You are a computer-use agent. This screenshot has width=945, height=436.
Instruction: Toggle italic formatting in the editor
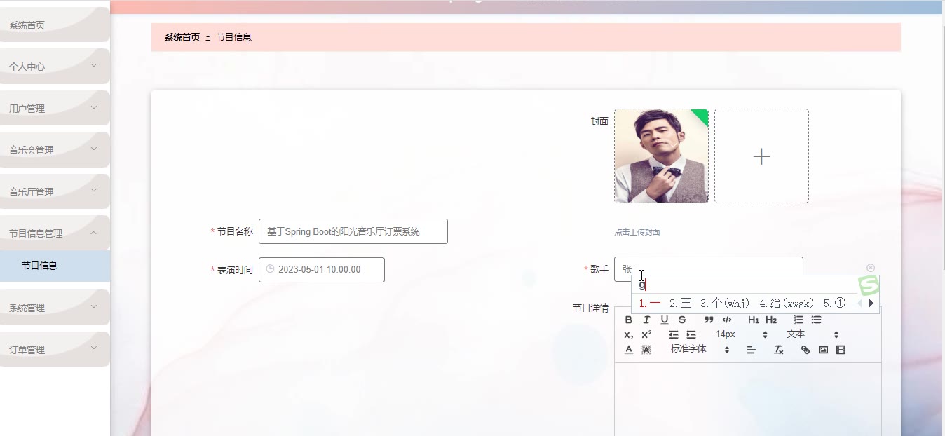tap(646, 320)
